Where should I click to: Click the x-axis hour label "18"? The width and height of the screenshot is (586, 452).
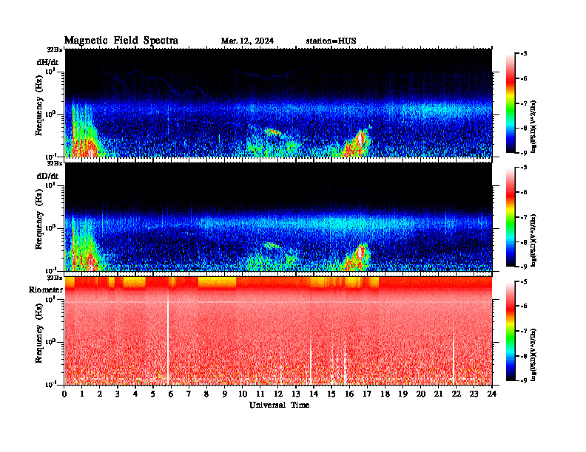[x=385, y=394]
